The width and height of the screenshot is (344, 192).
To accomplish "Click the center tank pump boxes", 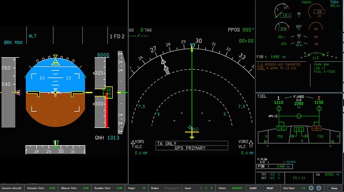I will [x=299, y=129].
